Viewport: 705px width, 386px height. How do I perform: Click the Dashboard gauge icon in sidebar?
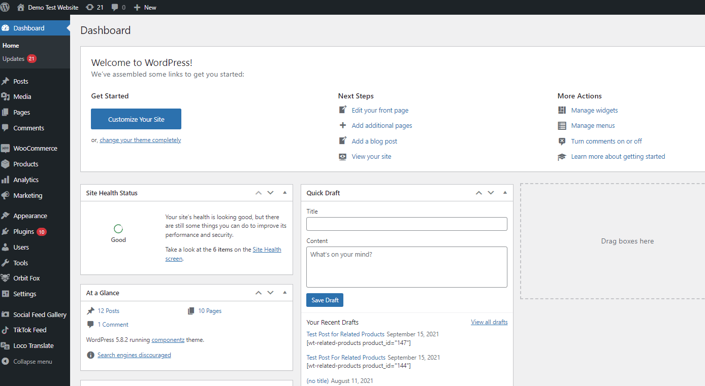[x=6, y=28]
